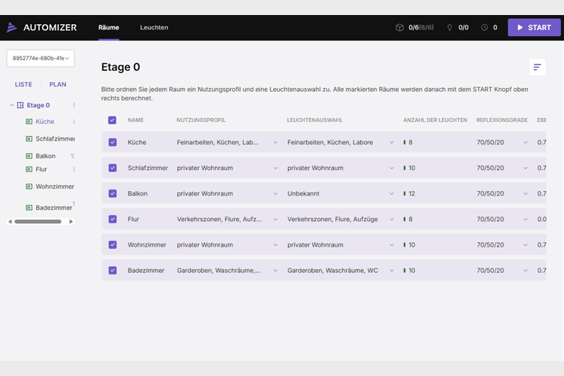
Task: Click the Etage 0 floor icon in tree
Action: [x=20, y=105]
